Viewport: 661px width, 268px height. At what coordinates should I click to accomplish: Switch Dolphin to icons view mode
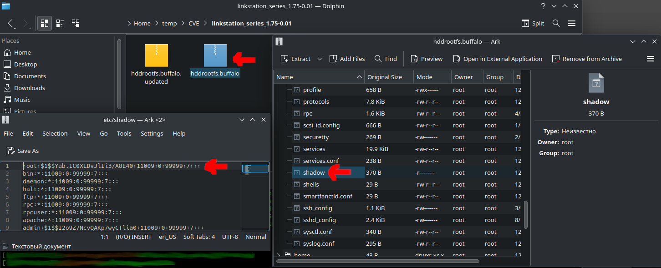44,23
